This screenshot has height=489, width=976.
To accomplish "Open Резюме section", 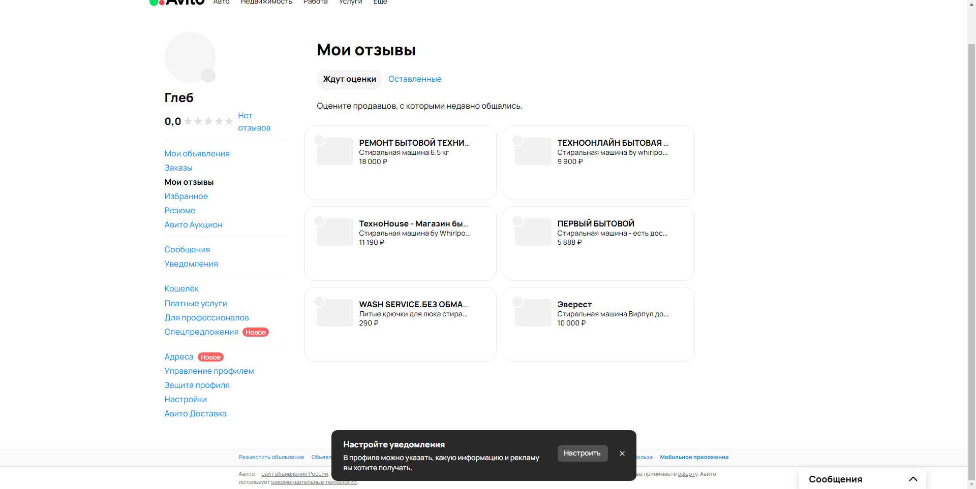I will 180,211.
